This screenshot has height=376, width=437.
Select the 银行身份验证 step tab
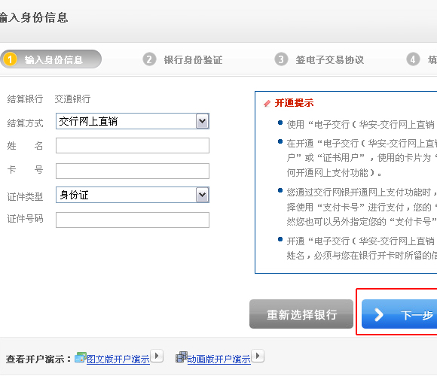[182, 59]
